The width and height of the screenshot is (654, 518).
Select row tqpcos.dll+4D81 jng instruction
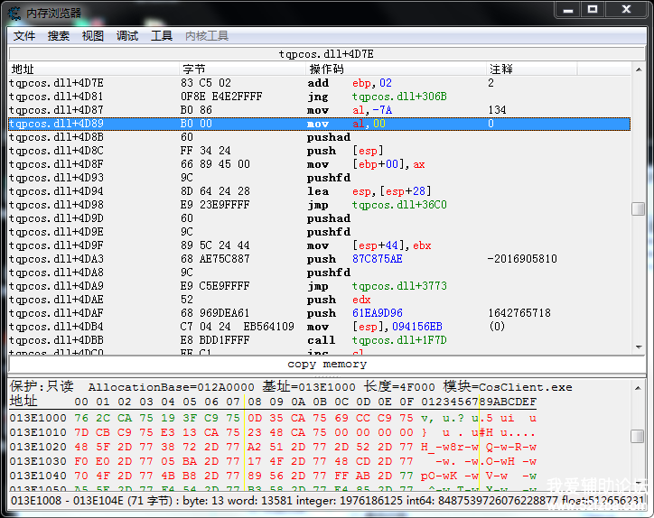(319, 97)
